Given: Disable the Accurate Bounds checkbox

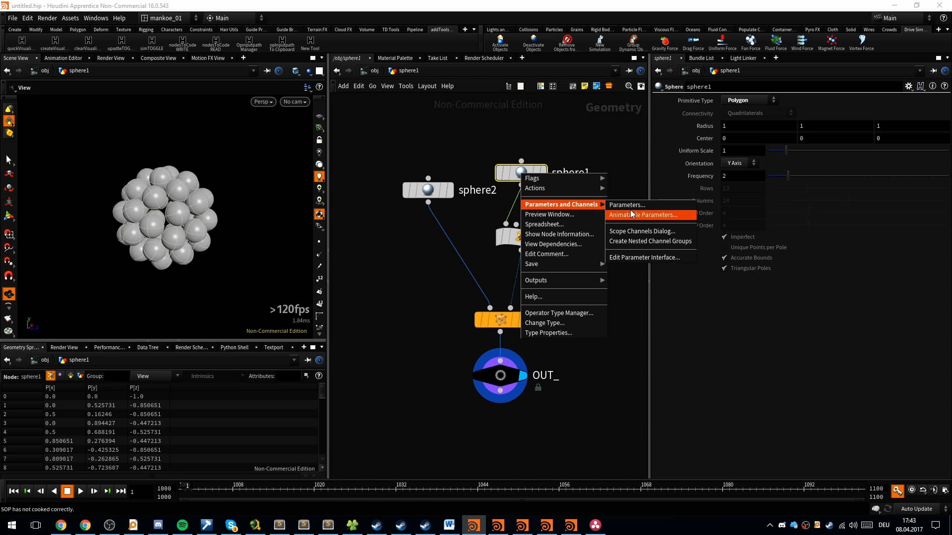Looking at the screenshot, I should point(724,258).
